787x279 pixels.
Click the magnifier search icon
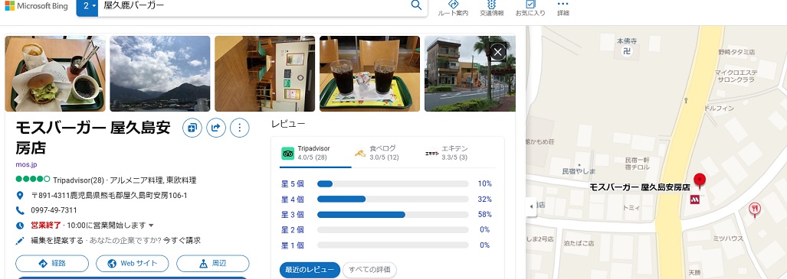(416, 5)
